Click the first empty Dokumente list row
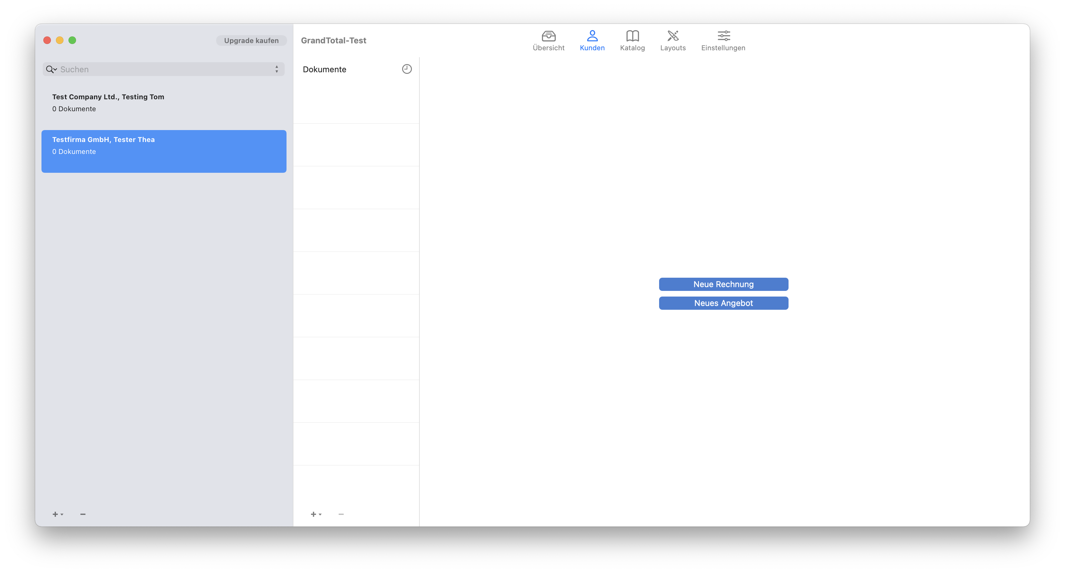1065x573 pixels. click(356, 102)
